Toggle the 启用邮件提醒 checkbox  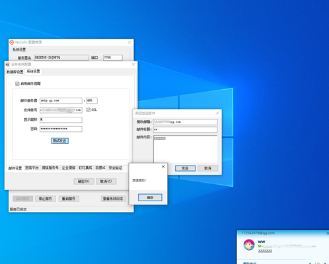point(17,84)
